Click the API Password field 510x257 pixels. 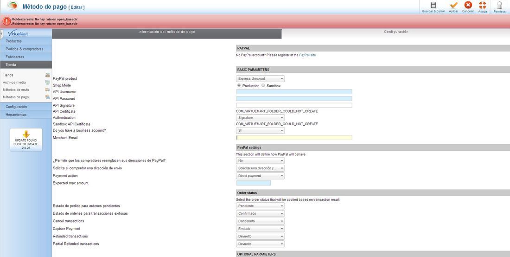[x=294, y=98]
